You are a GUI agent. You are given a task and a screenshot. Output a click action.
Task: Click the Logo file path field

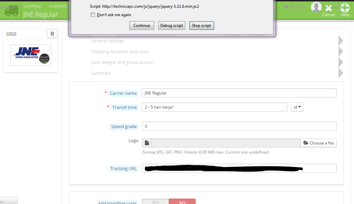(x=226, y=143)
